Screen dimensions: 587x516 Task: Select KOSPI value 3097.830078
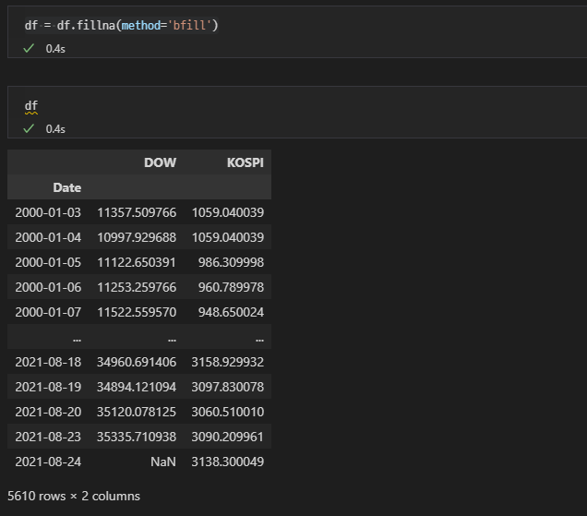pyautogui.click(x=228, y=387)
